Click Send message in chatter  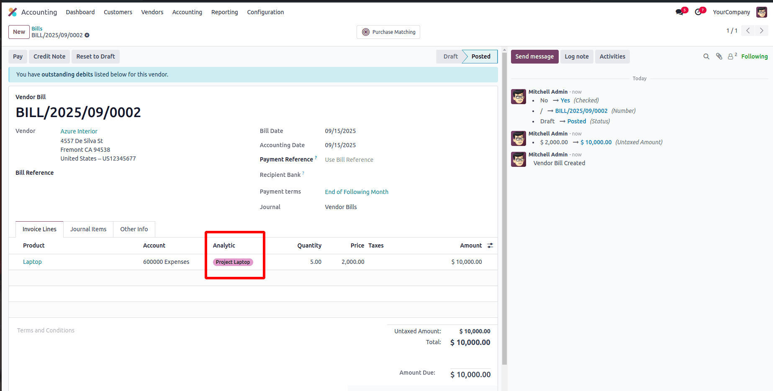[x=534, y=56]
